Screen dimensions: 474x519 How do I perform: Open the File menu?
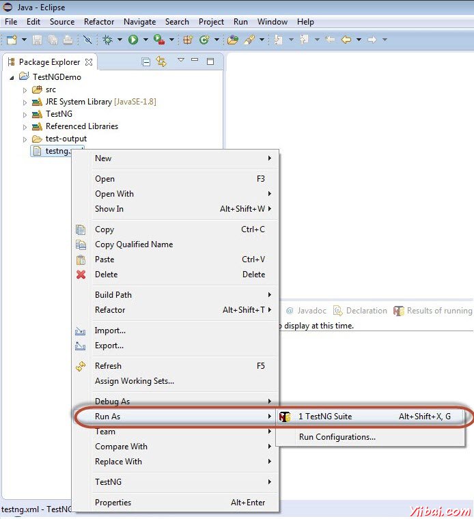[11, 22]
